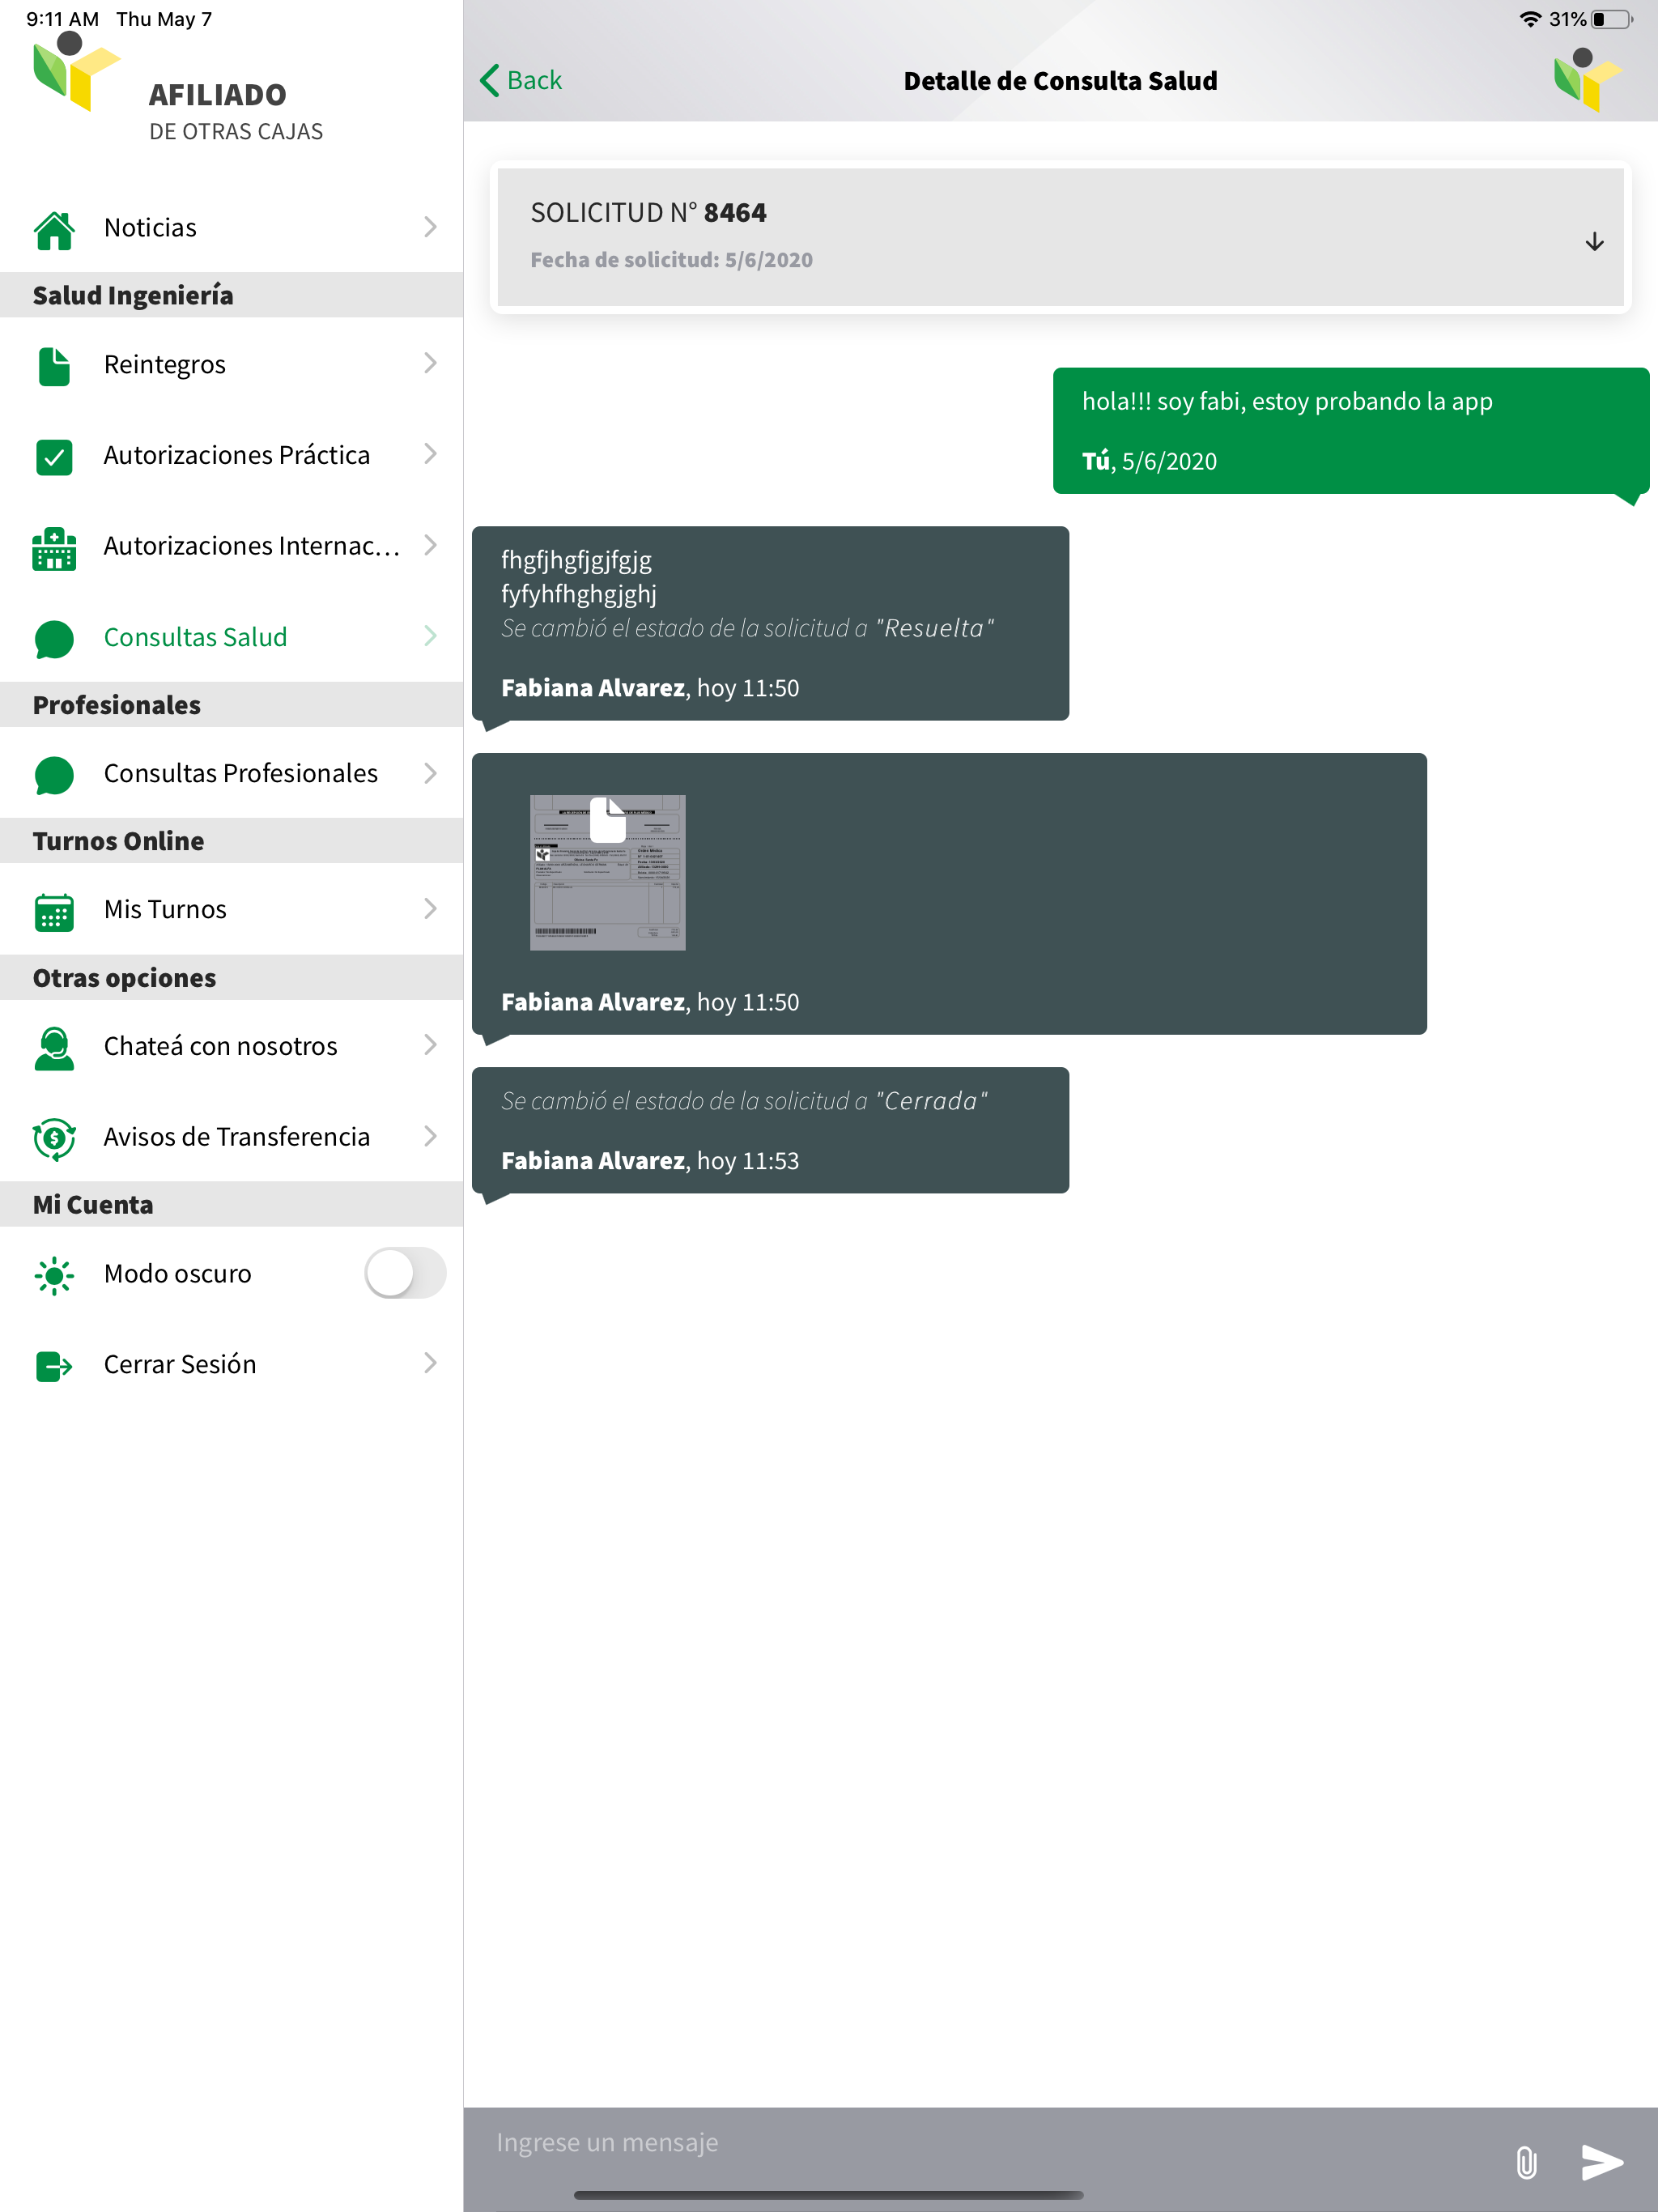
Task: Open the Reintegros row chevron
Action: click(x=430, y=363)
